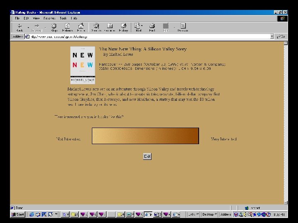Click the interest gradient rating bar

click(145, 136)
